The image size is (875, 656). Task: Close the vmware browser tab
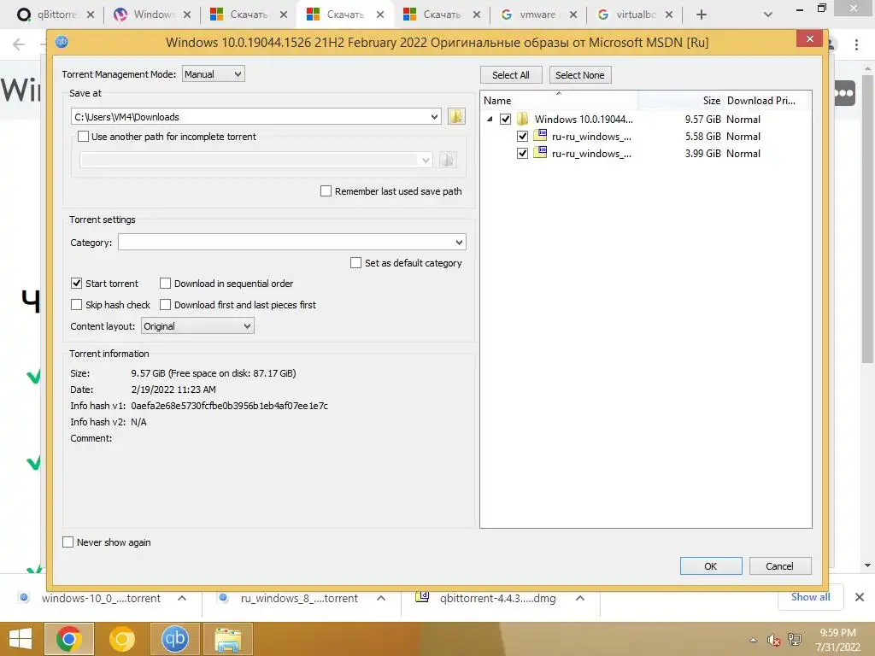click(x=573, y=15)
